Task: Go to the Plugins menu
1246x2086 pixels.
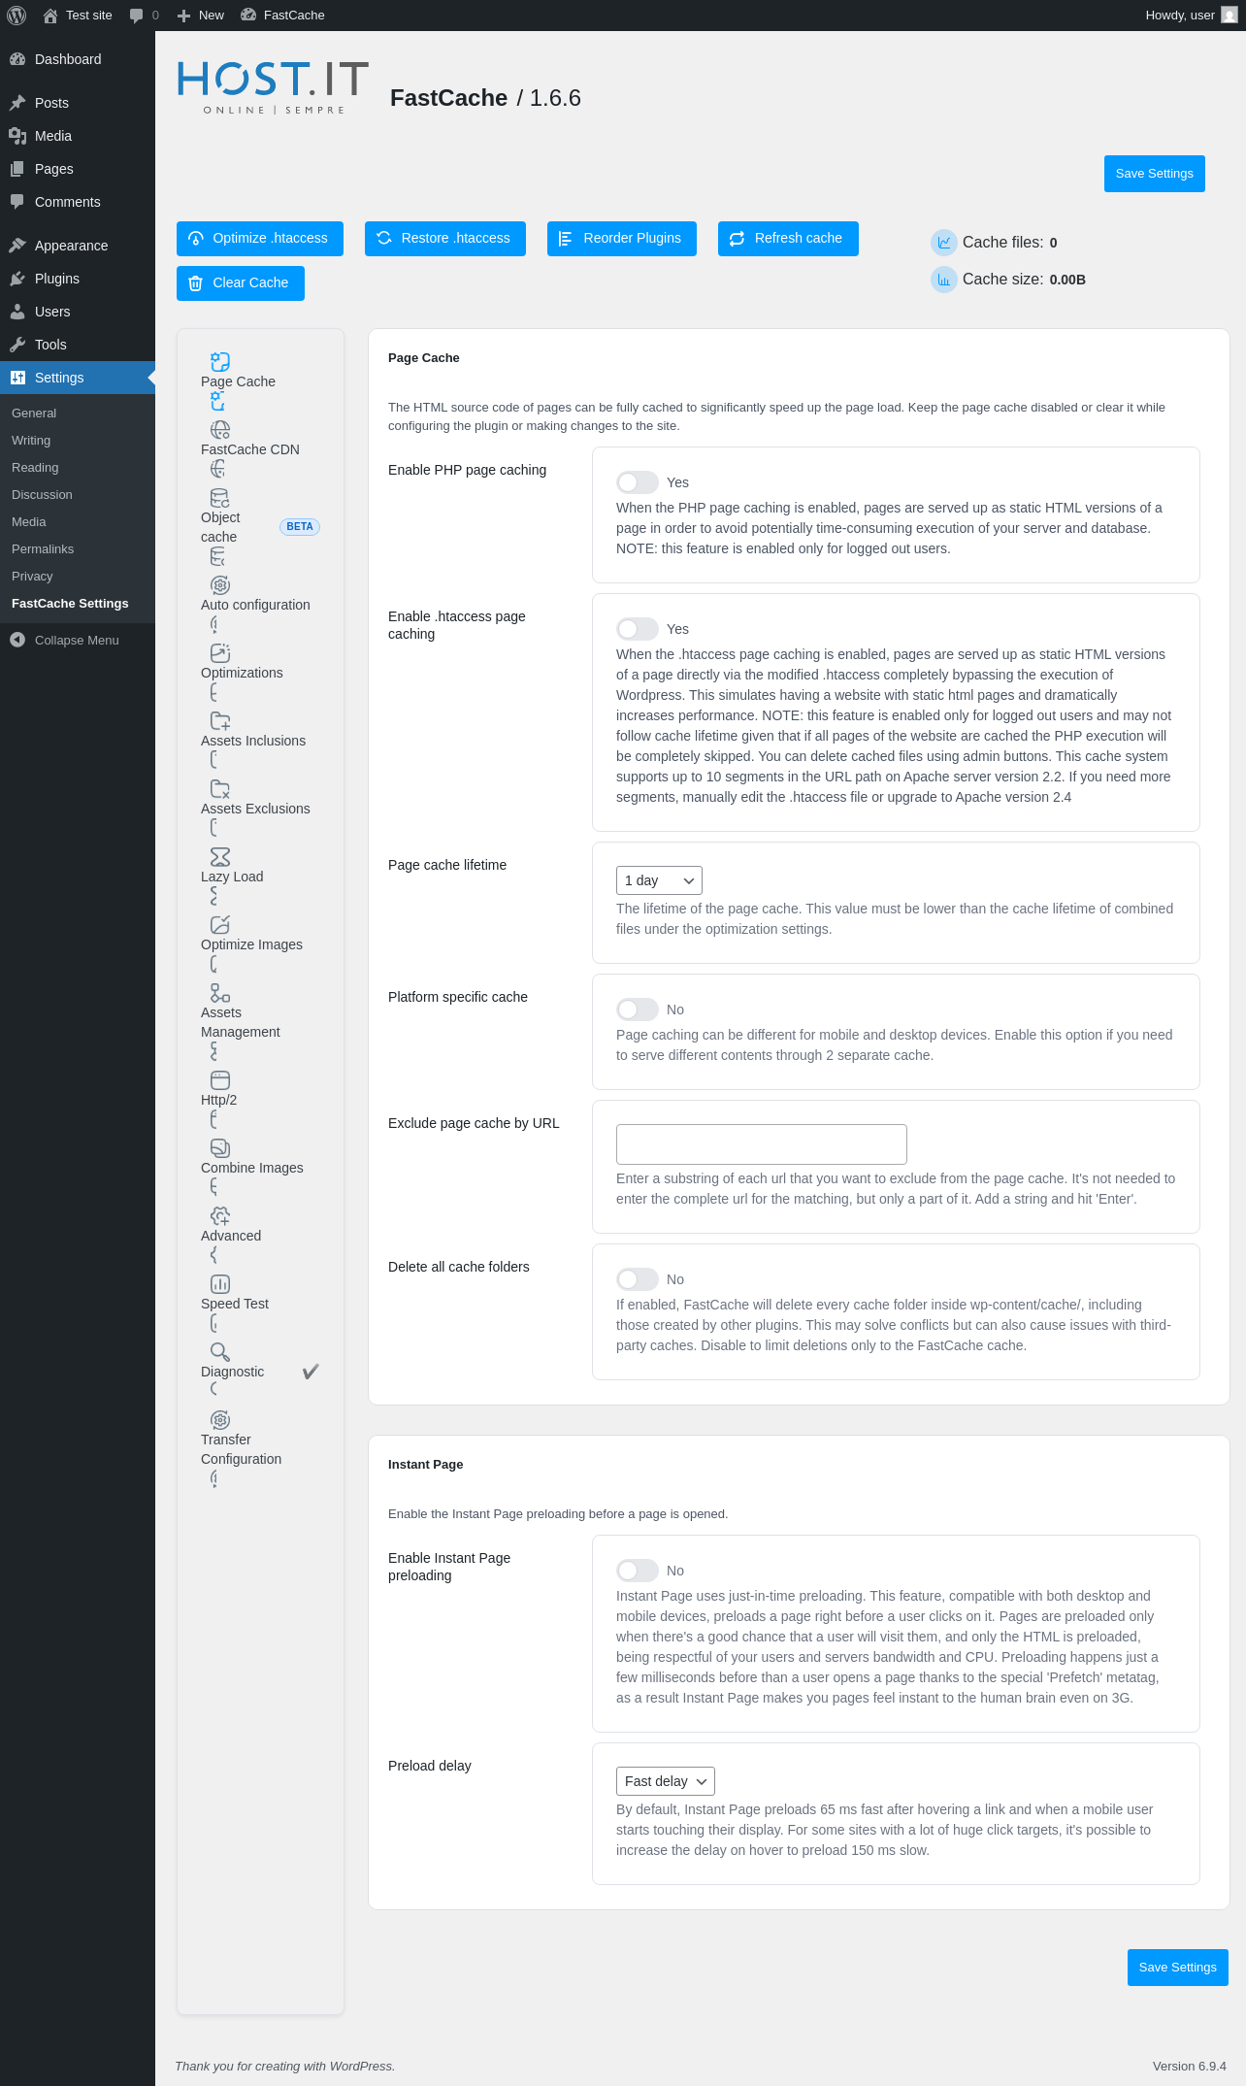Action: point(57,279)
